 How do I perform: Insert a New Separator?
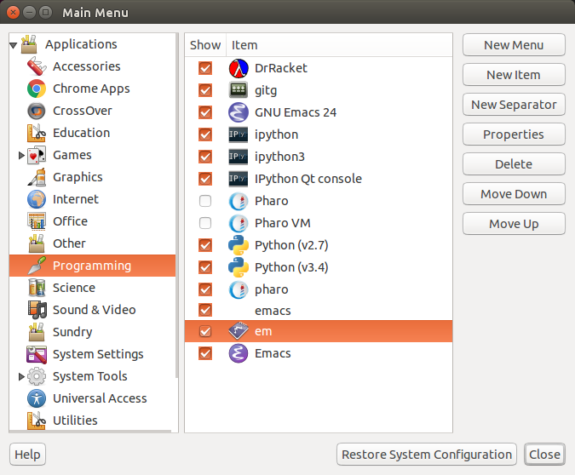[x=514, y=105]
